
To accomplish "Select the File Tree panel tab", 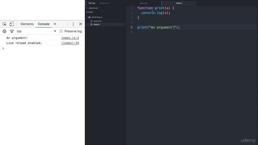I will [x=92, y=3].
